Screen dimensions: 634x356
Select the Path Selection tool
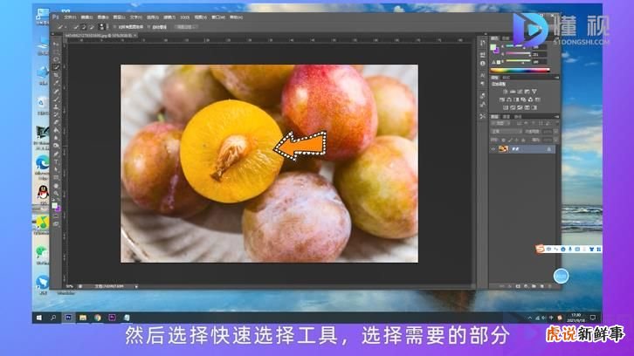click(x=56, y=169)
